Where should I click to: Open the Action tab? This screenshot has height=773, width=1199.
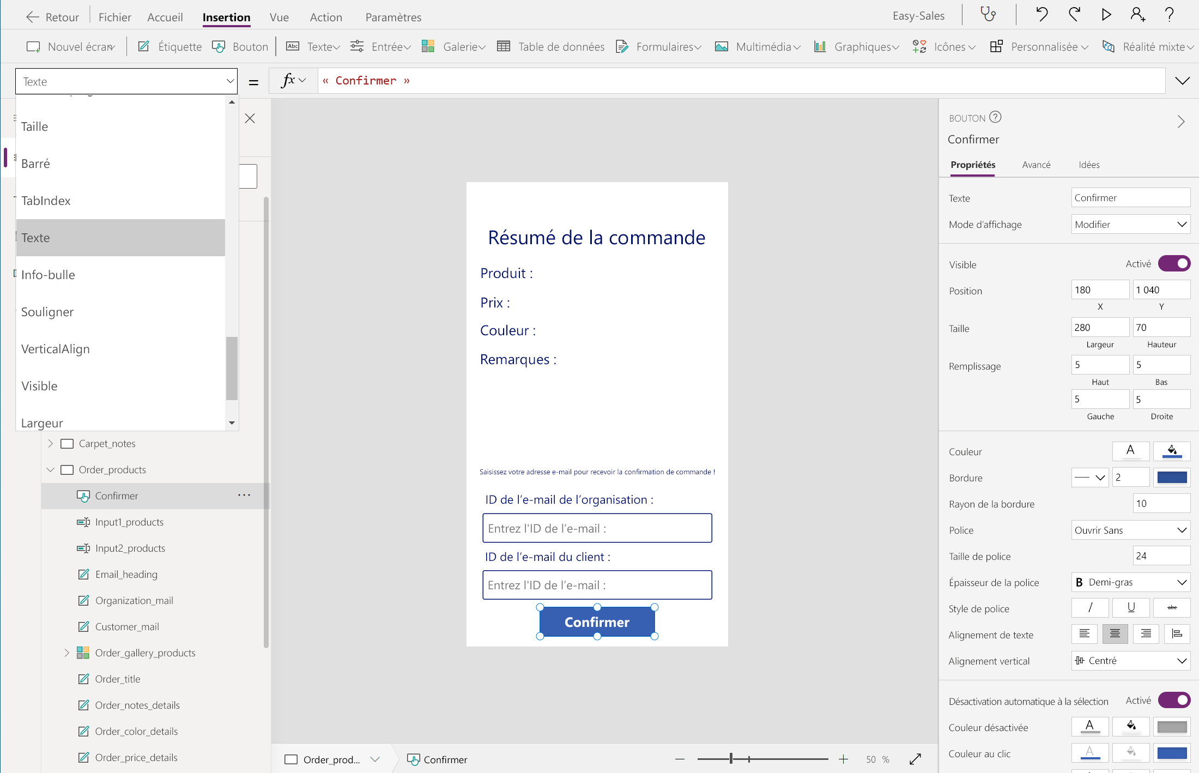tap(326, 17)
